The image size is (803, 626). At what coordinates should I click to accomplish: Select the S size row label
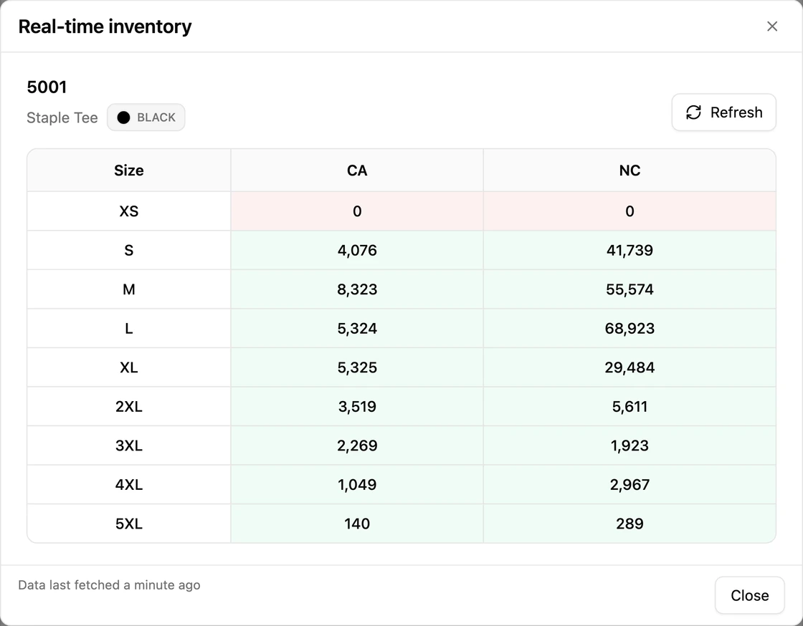click(x=129, y=250)
